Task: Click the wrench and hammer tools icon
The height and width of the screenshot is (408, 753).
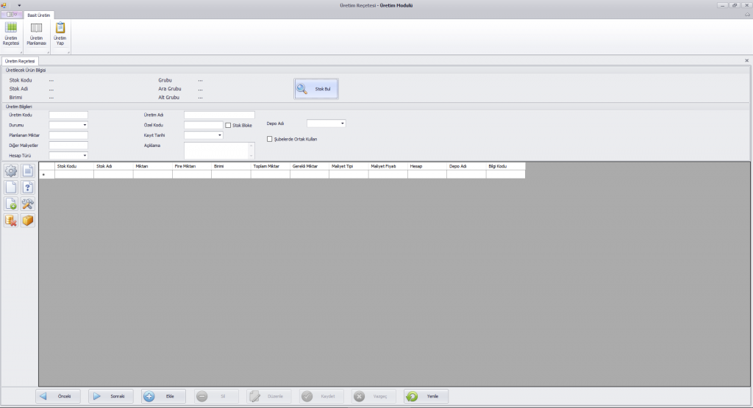Action: coord(28,204)
